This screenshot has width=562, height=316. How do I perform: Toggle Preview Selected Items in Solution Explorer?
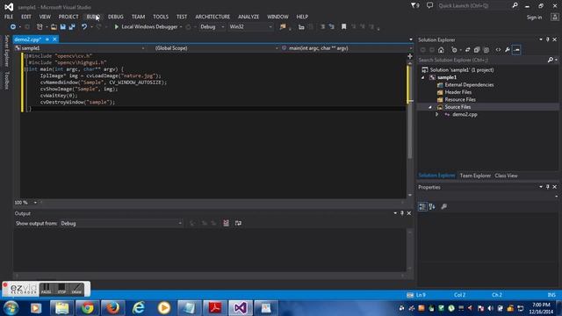click(x=516, y=50)
